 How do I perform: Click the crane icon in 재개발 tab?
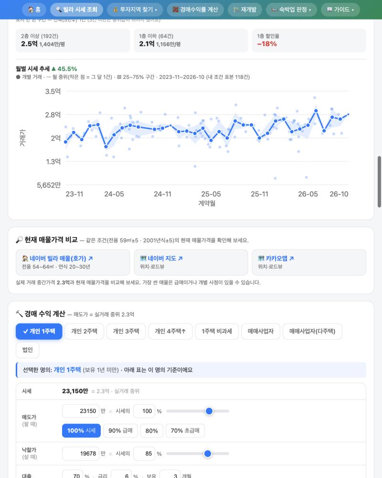(236, 10)
